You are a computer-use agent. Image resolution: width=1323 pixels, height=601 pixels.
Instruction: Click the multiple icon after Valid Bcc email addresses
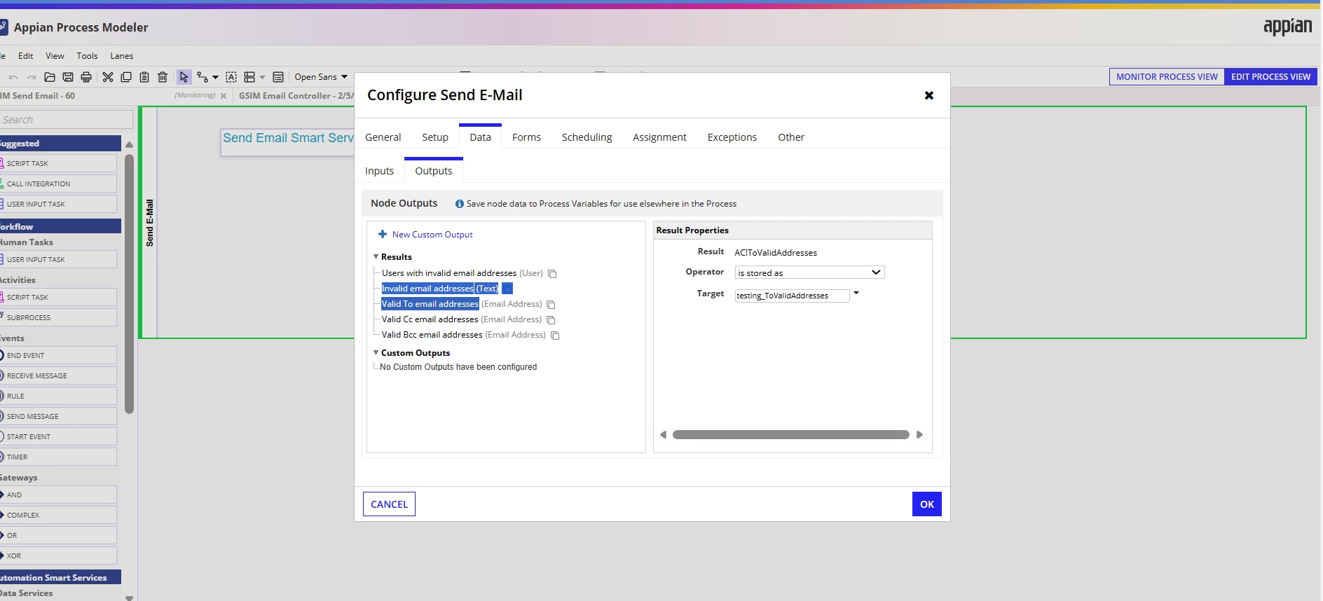click(x=555, y=336)
